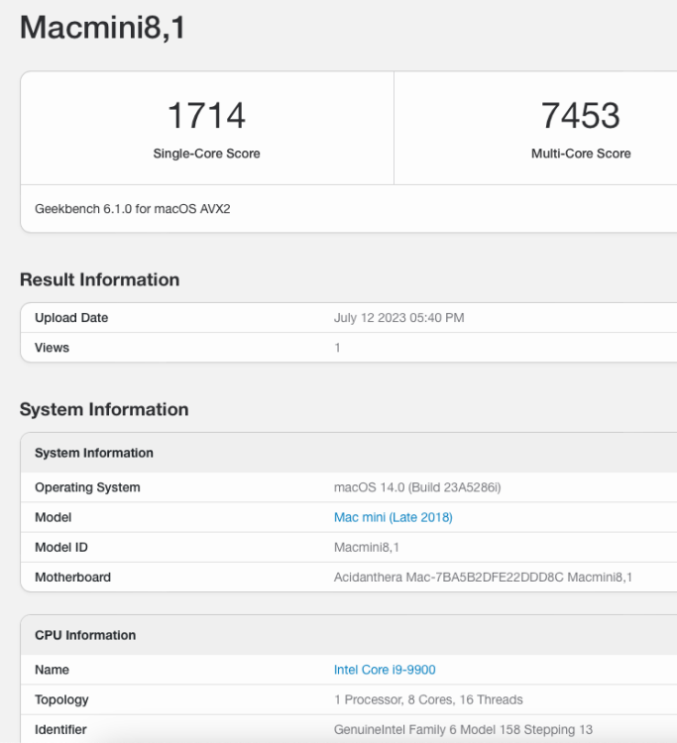Select the text Geekbench 6.1.0 for macOS AVX2
Image resolution: width=677 pixels, height=743 pixels.
[x=132, y=209]
